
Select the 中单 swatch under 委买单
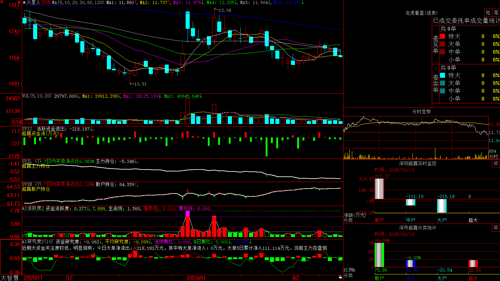point(442,52)
